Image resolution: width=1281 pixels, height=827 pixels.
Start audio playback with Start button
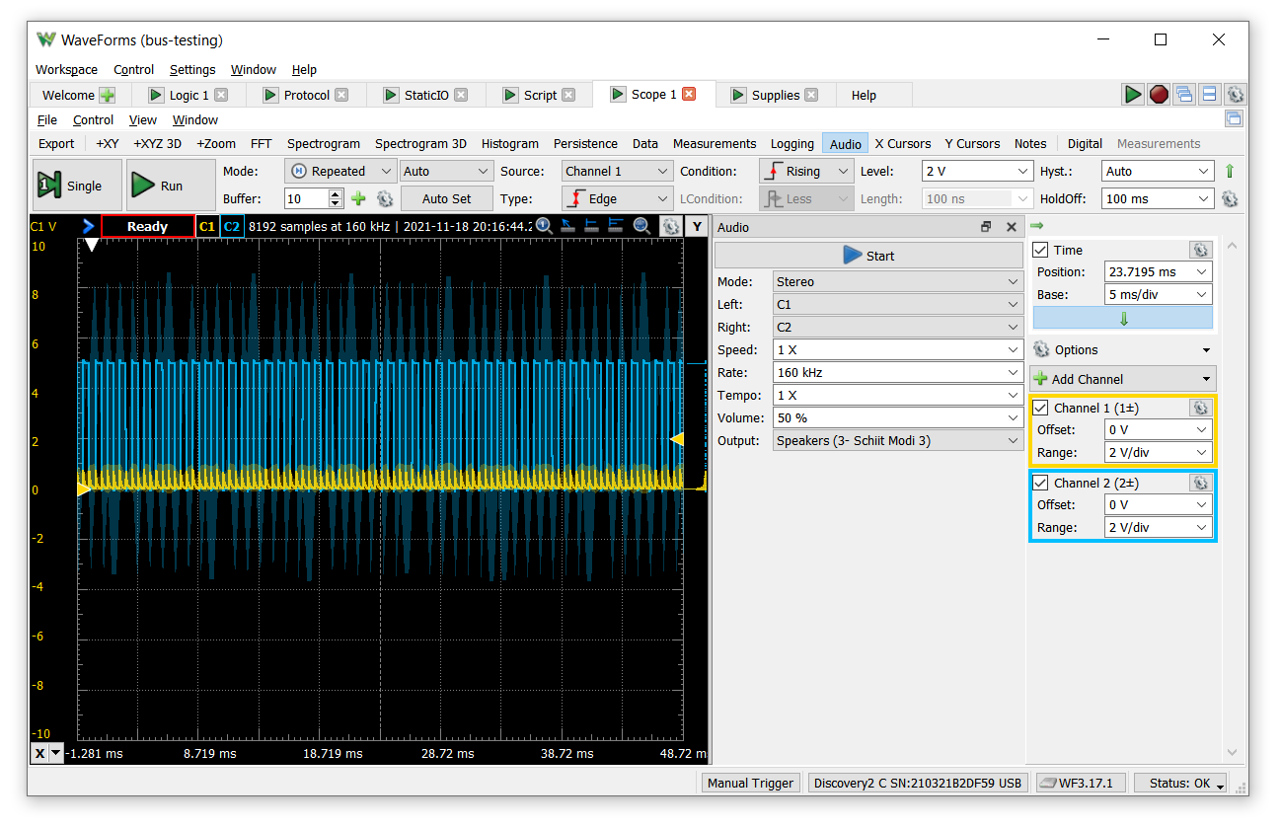coord(868,256)
